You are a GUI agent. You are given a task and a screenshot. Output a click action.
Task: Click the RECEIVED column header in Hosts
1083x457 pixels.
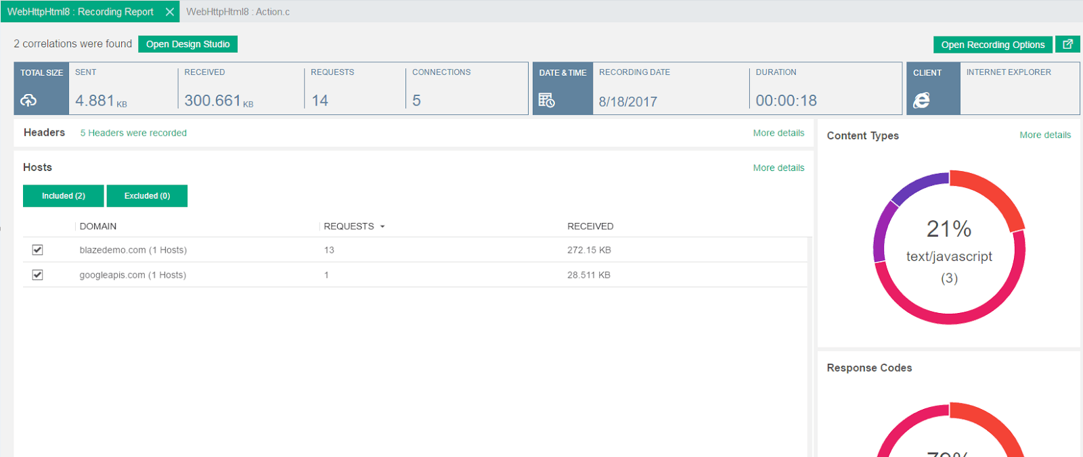tap(590, 226)
